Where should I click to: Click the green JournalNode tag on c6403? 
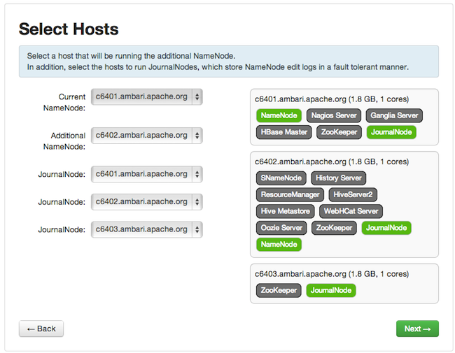pos(330,290)
